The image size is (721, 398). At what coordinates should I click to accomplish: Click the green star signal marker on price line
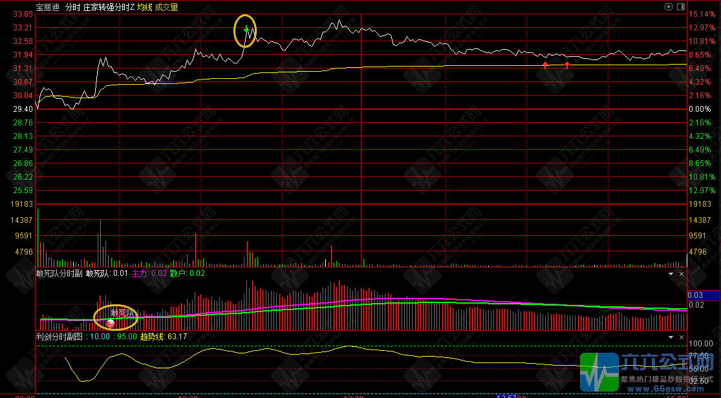(246, 30)
